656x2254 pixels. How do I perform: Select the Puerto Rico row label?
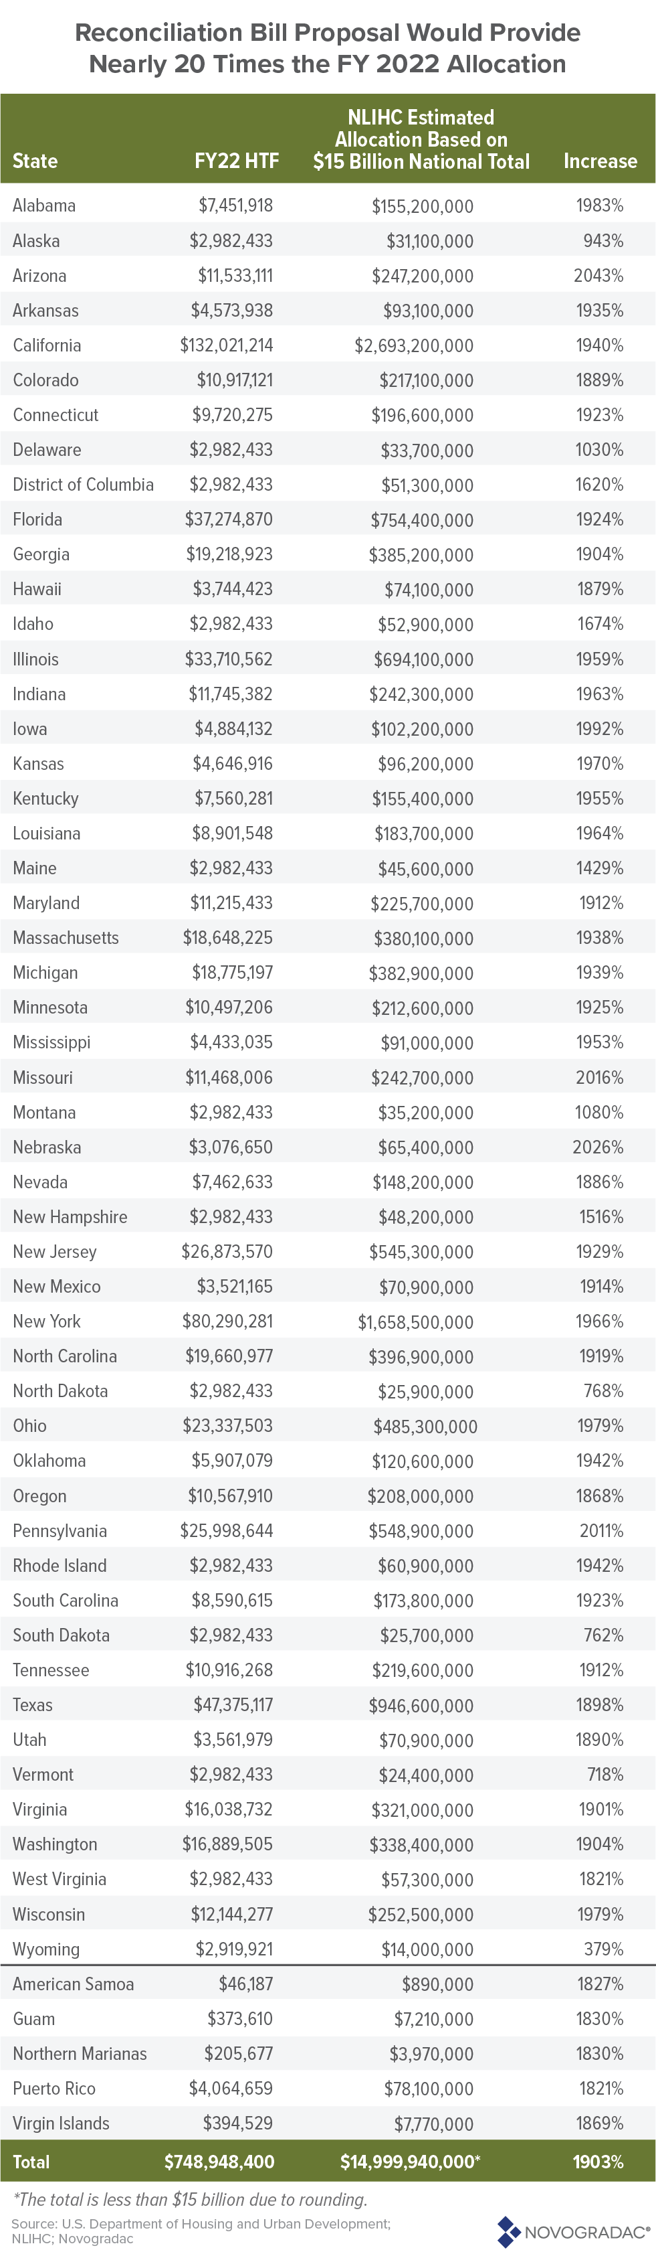click(54, 2089)
